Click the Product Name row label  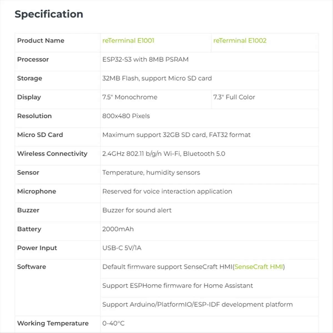(x=41, y=41)
